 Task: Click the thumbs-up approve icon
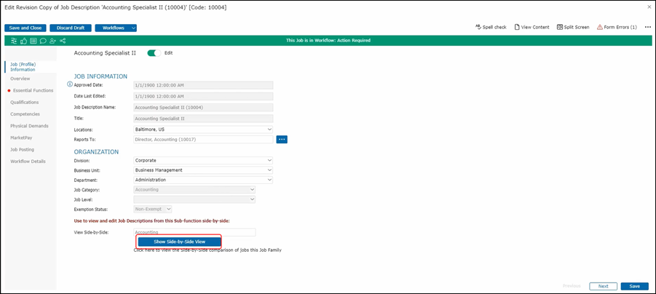[24, 41]
